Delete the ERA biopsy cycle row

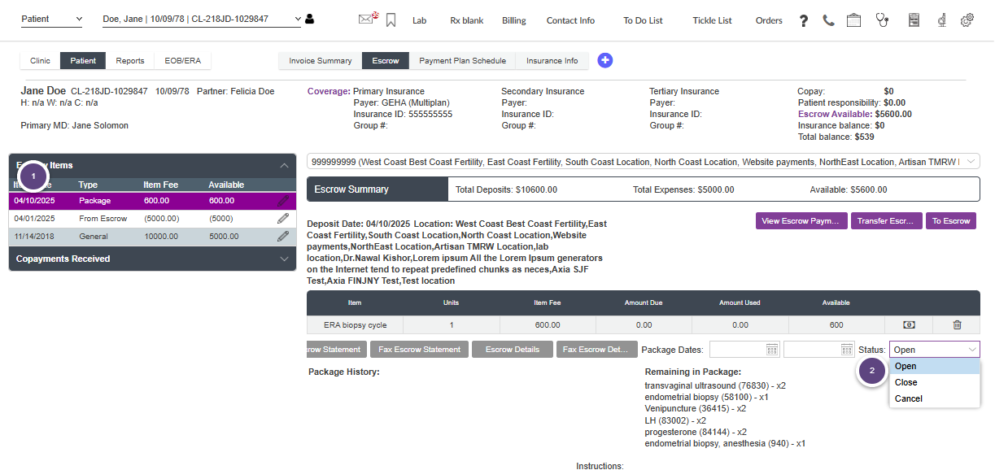(x=957, y=325)
